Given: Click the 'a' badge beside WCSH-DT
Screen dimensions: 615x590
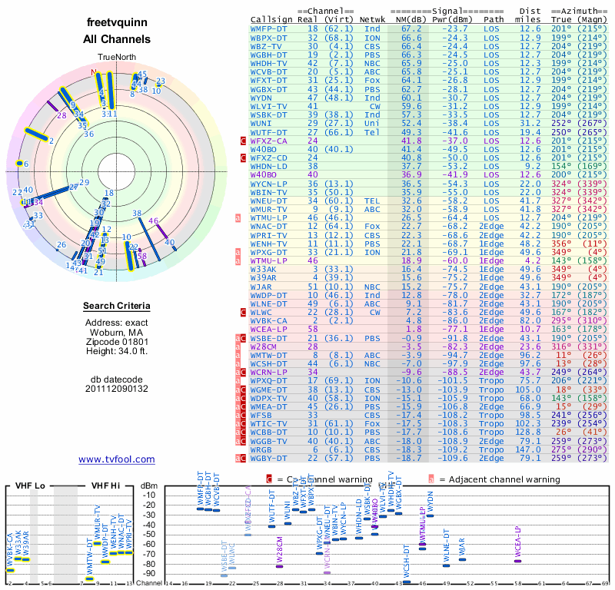Looking at the screenshot, I should [238, 364].
